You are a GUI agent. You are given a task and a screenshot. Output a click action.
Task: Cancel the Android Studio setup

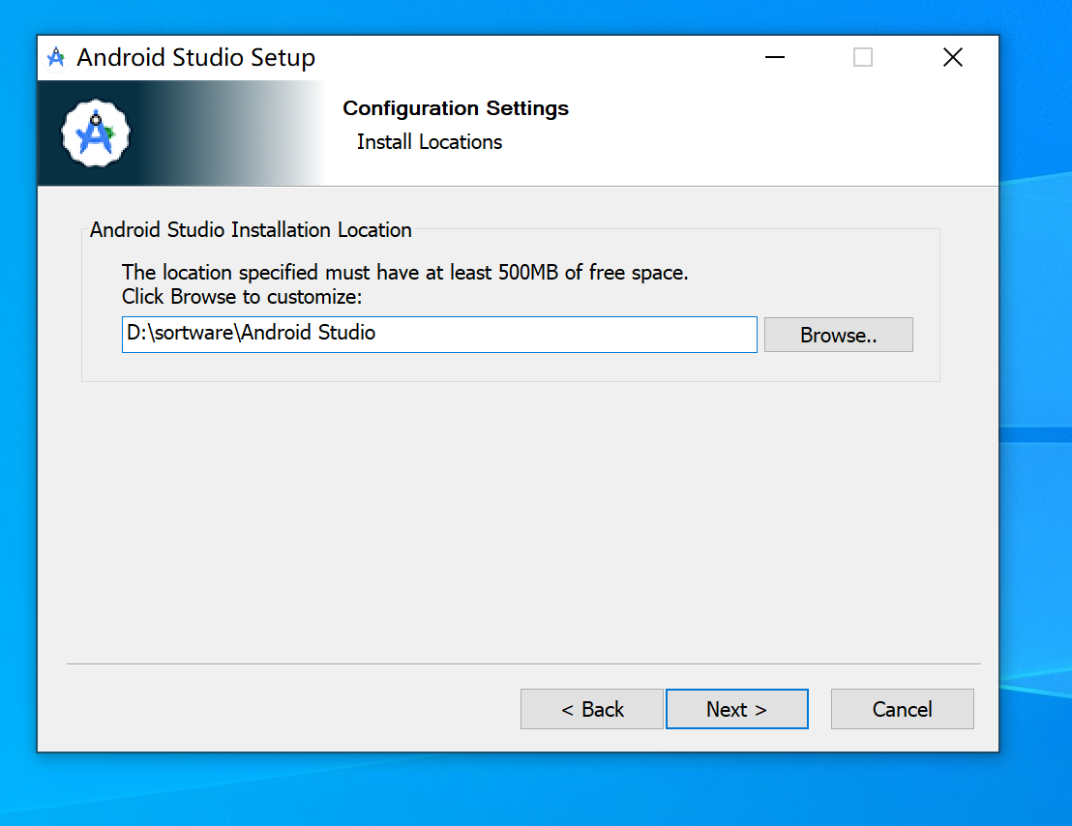(903, 709)
